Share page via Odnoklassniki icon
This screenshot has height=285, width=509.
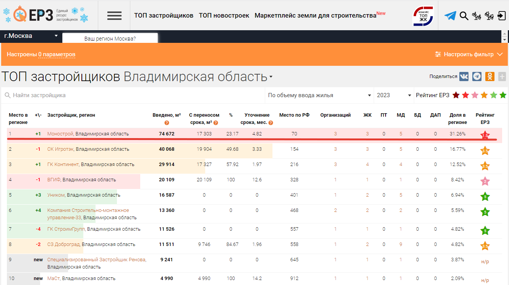coord(490,76)
